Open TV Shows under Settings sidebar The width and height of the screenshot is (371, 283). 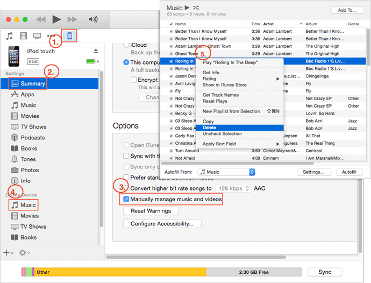28,127
